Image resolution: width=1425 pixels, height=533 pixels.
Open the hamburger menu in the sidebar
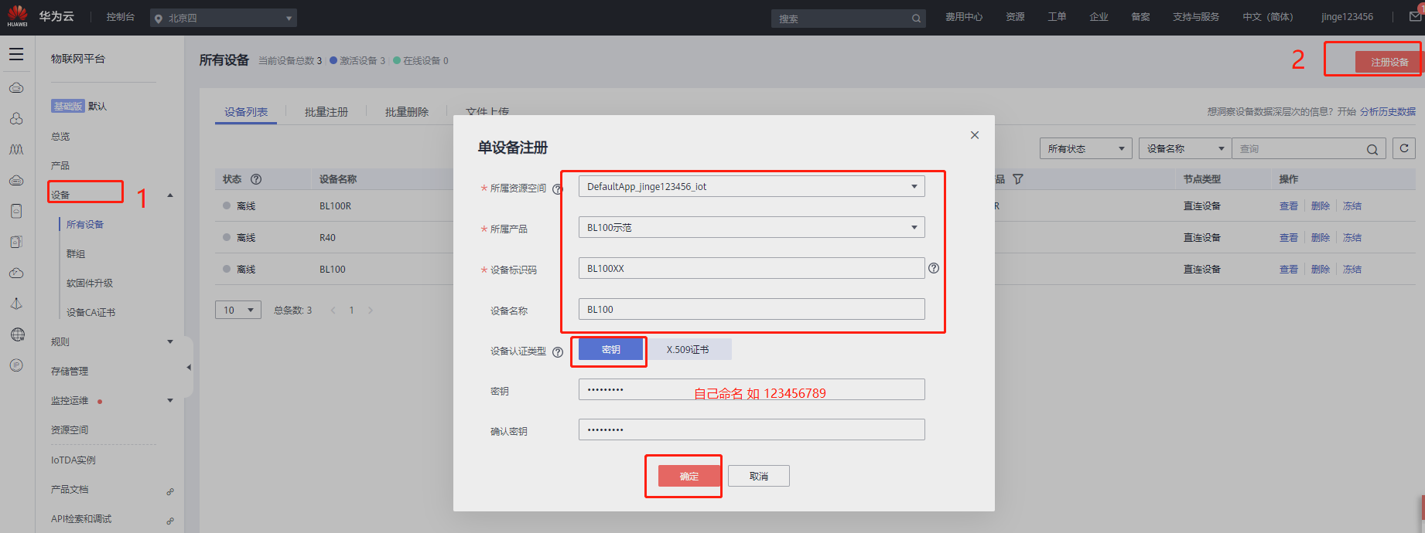coord(16,54)
